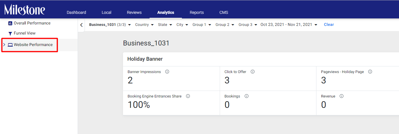Image resolution: width=399 pixels, height=134 pixels.
Task: Click info icon beside Booking Engine Entrances Share
Action: [x=188, y=96]
